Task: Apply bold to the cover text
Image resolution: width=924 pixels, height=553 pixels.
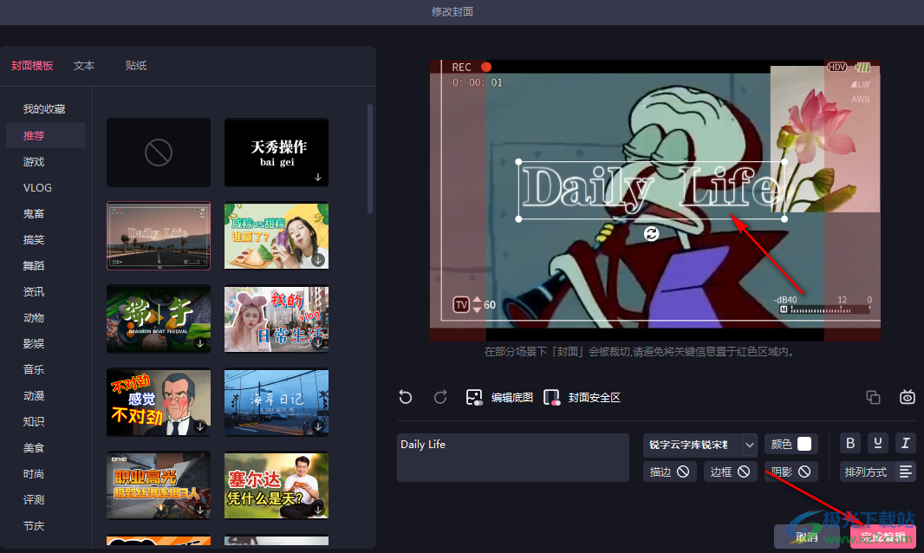Action: point(849,443)
